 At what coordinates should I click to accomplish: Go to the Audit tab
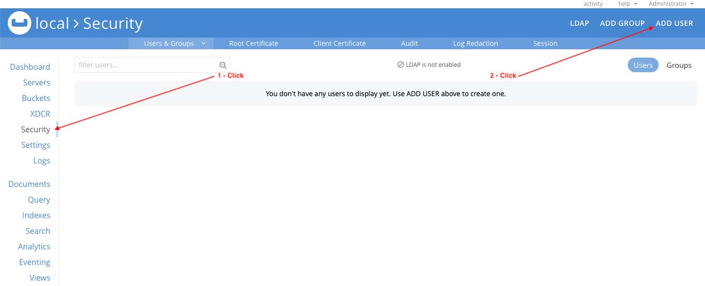[409, 43]
